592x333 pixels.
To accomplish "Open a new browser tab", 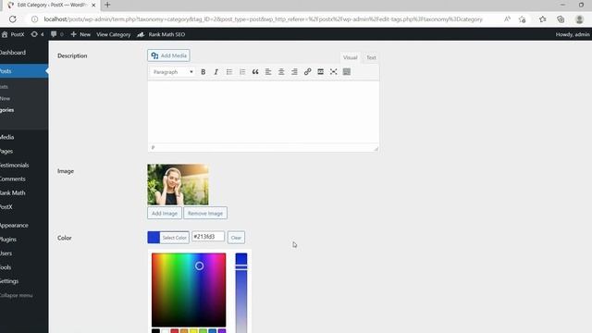I will click(107, 5).
